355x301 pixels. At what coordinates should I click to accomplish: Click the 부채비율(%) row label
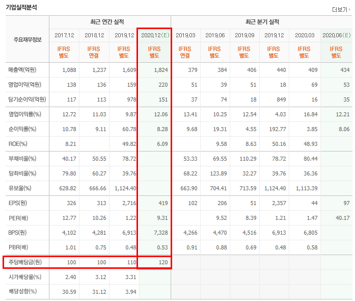coord(22,159)
